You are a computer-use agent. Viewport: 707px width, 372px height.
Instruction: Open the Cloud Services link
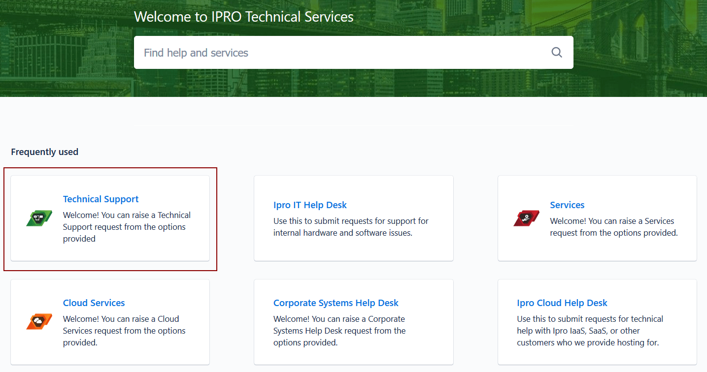click(94, 303)
